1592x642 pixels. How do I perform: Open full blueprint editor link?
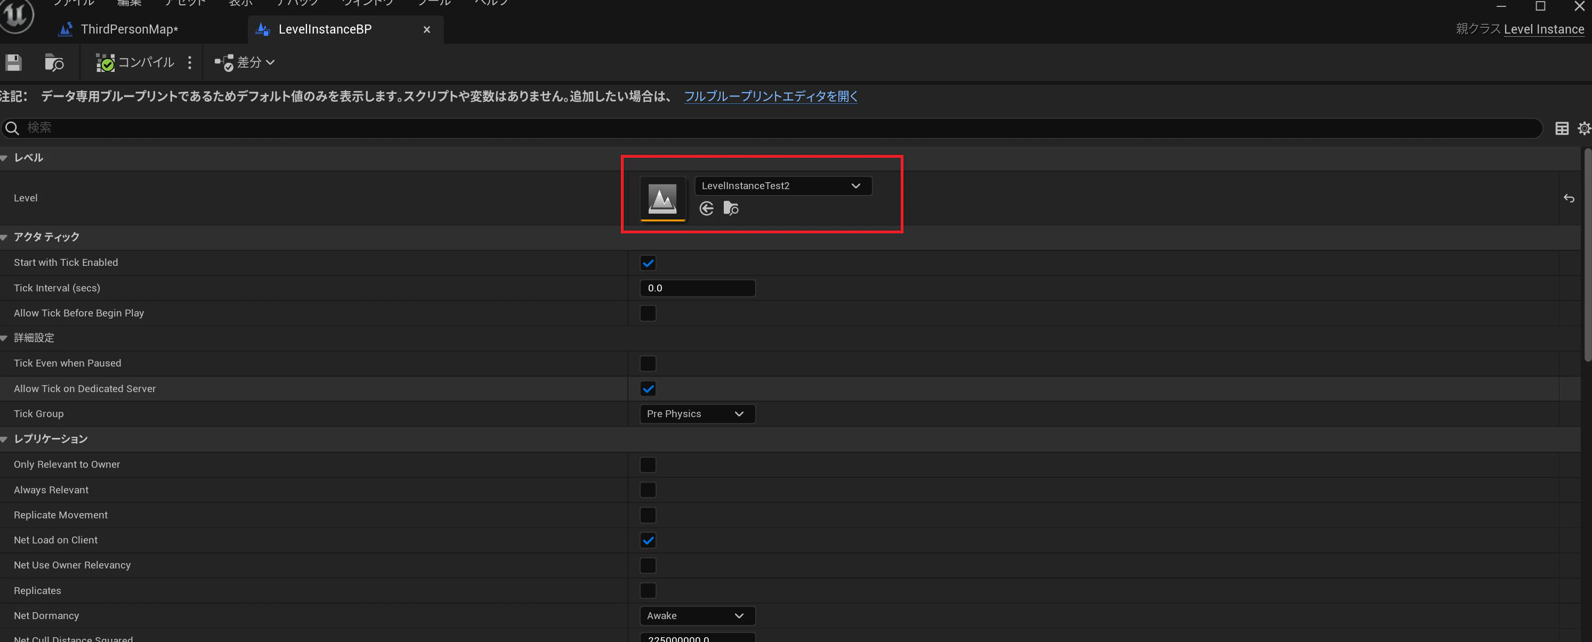coord(771,96)
